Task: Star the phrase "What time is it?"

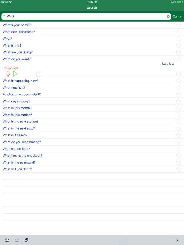Action: [179, 88]
